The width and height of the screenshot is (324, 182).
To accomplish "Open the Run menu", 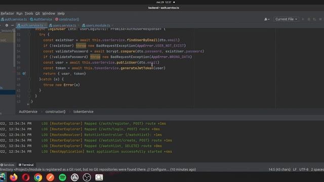I will pyautogui.click(x=19, y=14).
